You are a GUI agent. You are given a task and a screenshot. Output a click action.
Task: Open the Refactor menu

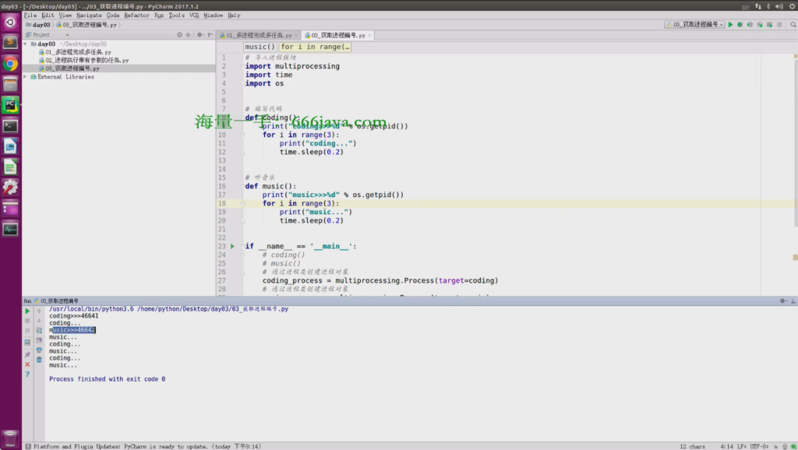136,15
